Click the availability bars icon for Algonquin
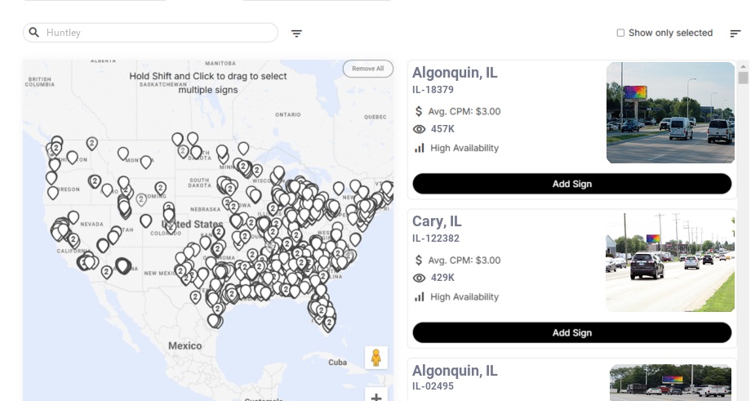This screenshot has width=751, height=401. (x=420, y=148)
